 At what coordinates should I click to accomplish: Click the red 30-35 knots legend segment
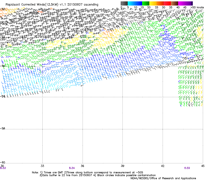point(167,3)
